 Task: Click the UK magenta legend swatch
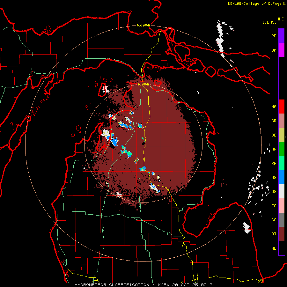tap(282, 50)
